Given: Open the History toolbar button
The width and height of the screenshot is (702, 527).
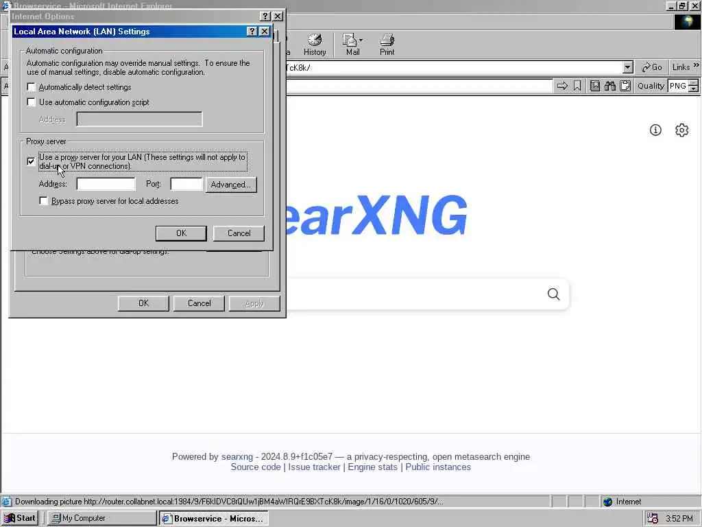Looking at the screenshot, I should 315,45.
